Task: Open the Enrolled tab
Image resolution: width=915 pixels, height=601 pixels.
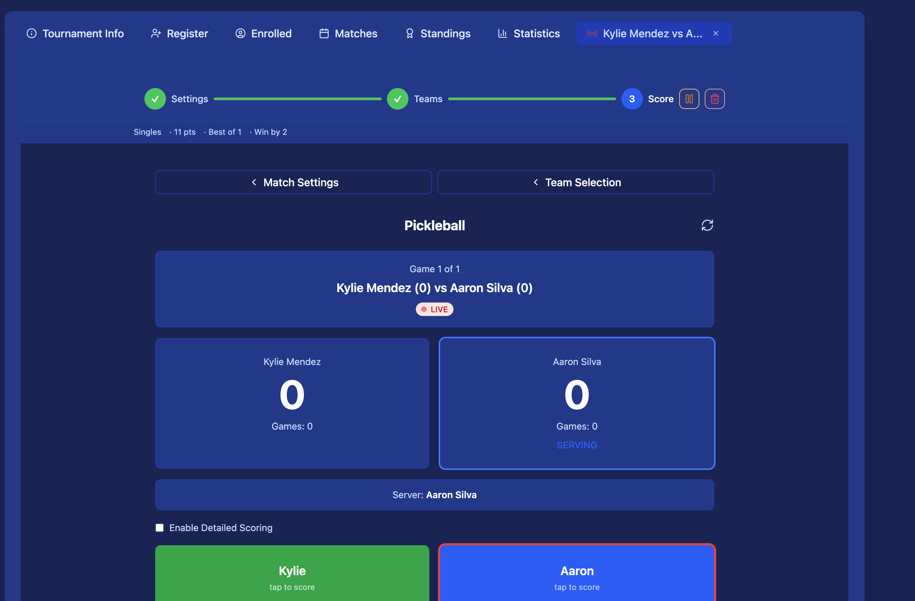Action: pos(263,34)
